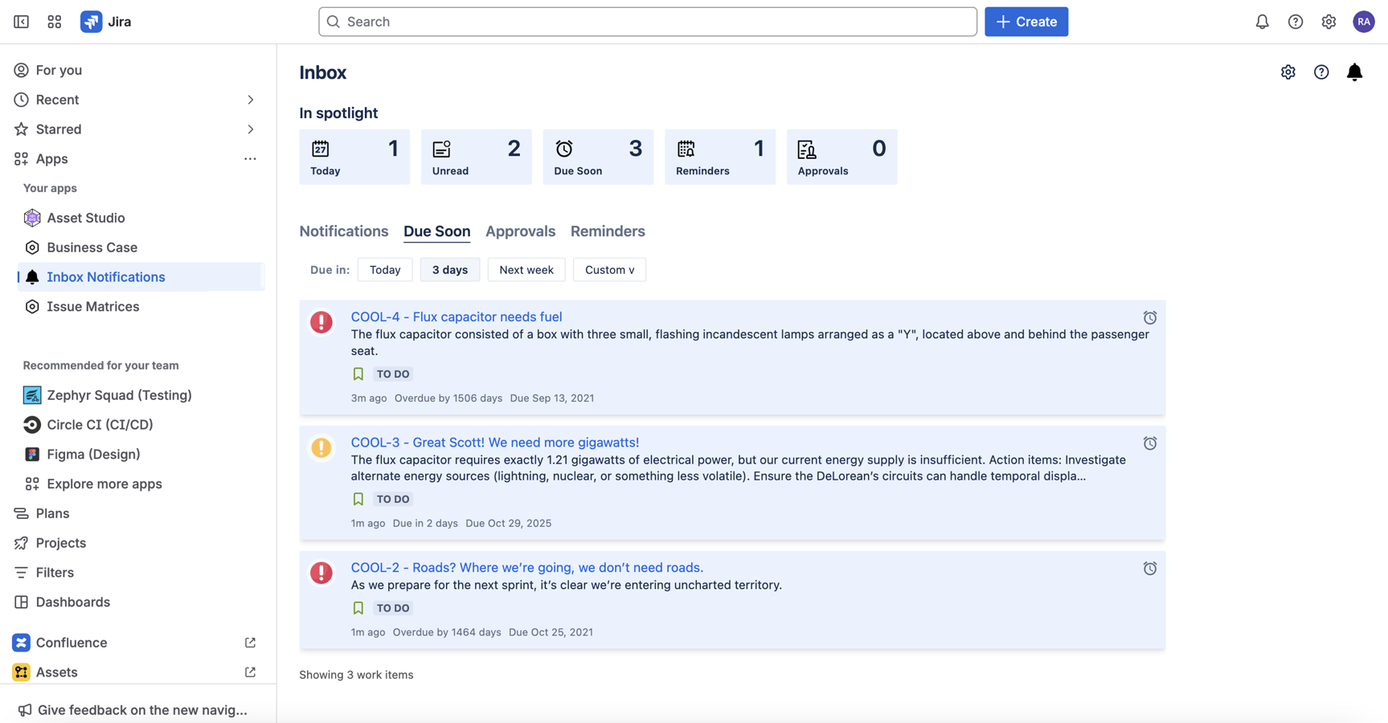Open the Custom due date dropdown

[x=609, y=270]
